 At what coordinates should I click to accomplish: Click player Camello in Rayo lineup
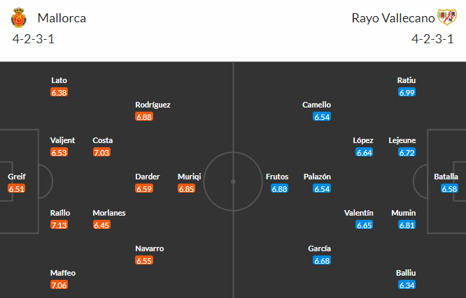pos(316,105)
